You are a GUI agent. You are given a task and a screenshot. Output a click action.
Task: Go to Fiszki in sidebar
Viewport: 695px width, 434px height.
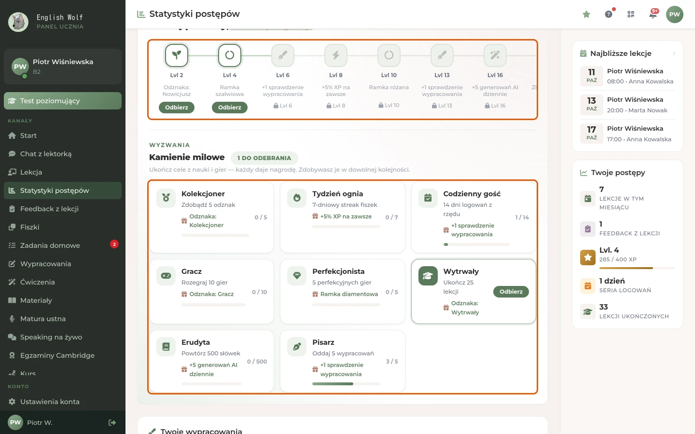click(x=63, y=227)
